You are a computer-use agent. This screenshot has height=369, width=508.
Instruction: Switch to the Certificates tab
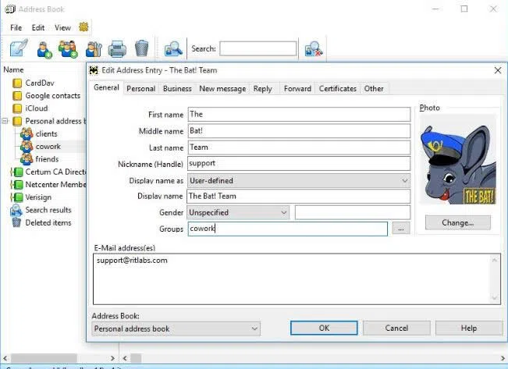pyautogui.click(x=338, y=88)
